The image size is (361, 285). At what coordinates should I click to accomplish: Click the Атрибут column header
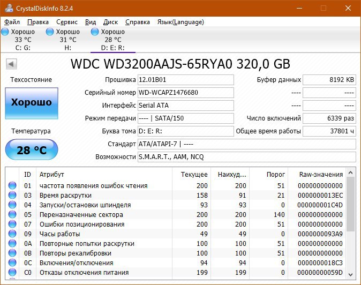(104, 175)
